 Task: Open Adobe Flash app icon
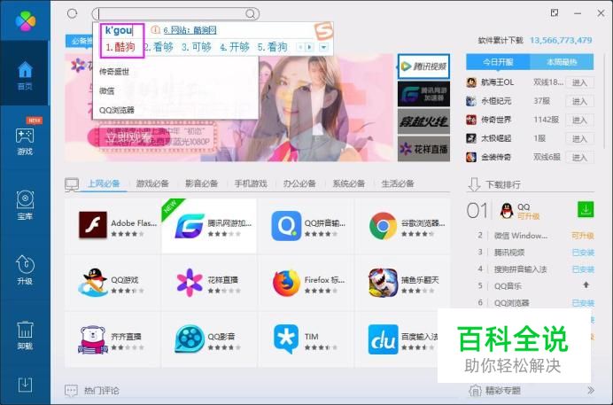(93, 225)
